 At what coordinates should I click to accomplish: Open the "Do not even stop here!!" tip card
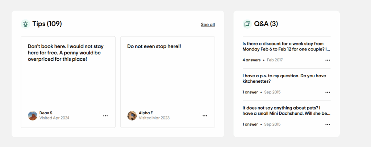coord(167,82)
